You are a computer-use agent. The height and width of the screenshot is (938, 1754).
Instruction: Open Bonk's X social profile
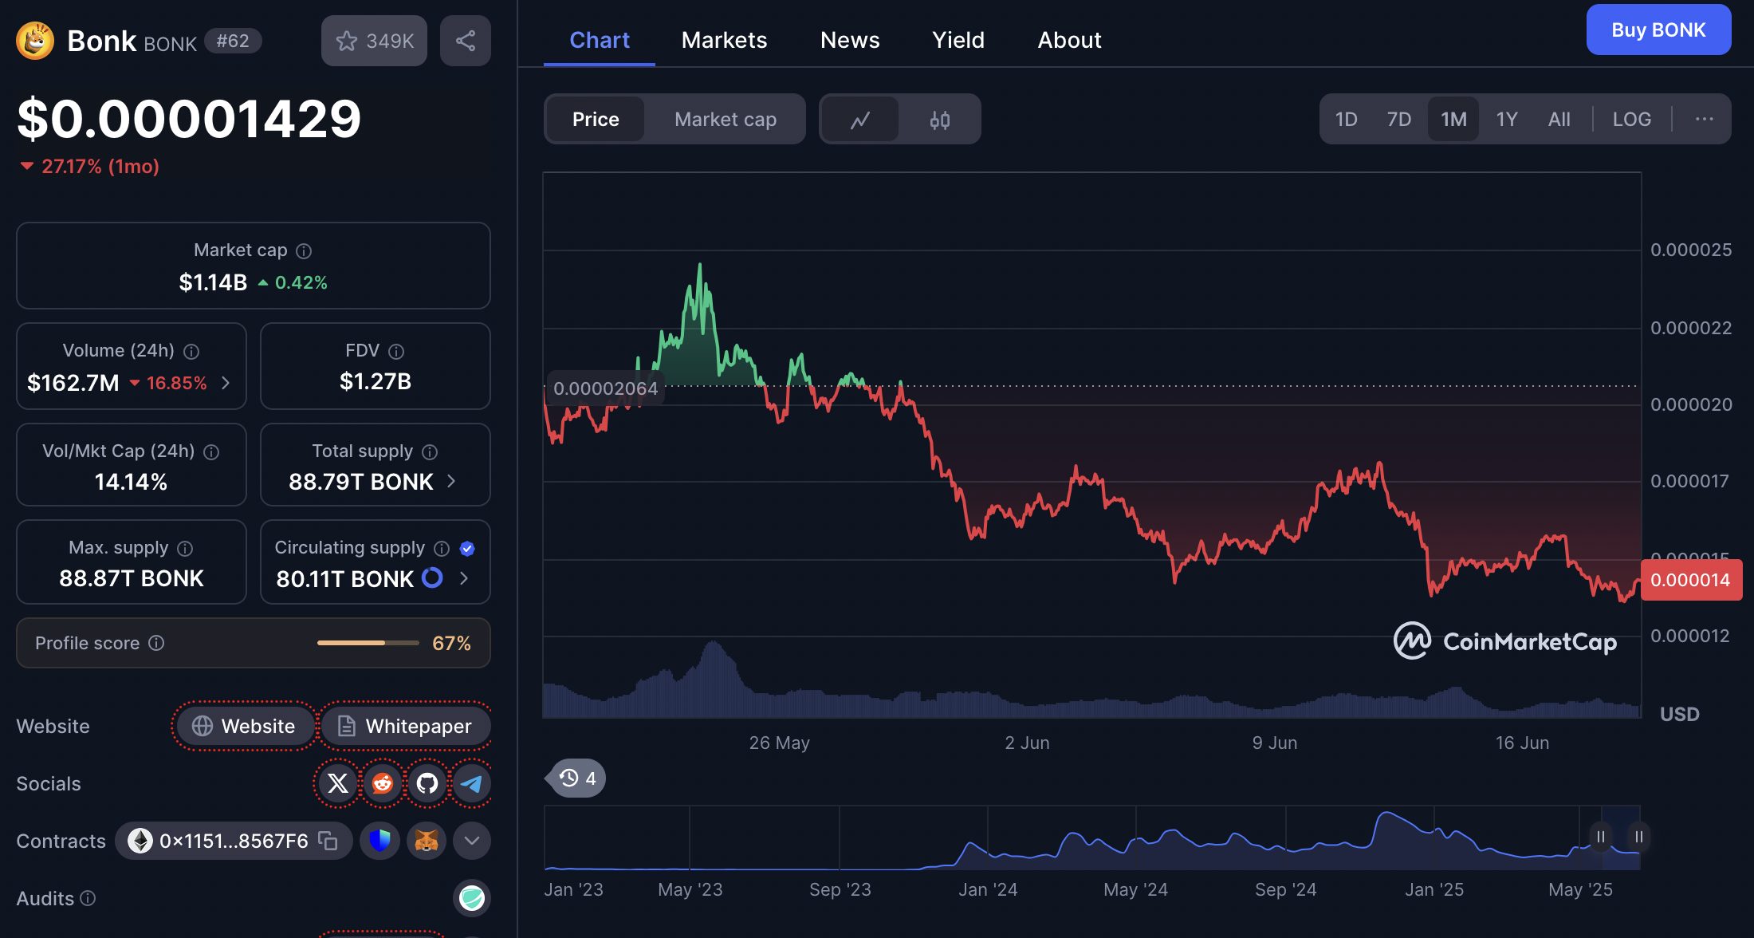point(338,783)
